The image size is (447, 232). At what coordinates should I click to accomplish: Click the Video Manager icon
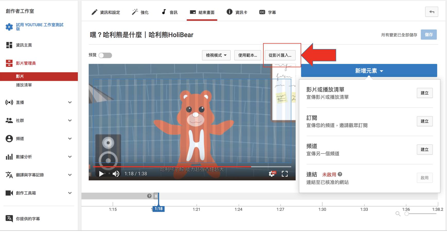pyautogui.click(x=9, y=63)
